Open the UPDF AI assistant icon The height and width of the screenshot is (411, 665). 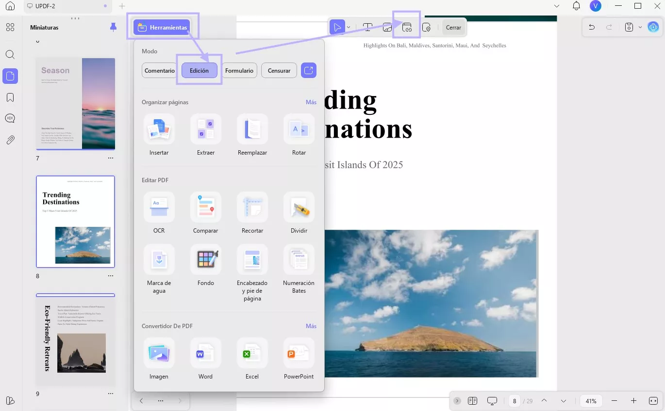(x=653, y=27)
